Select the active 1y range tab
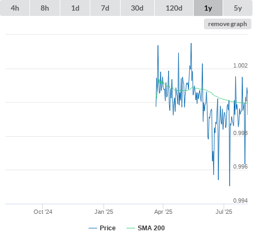 [208, 8]
